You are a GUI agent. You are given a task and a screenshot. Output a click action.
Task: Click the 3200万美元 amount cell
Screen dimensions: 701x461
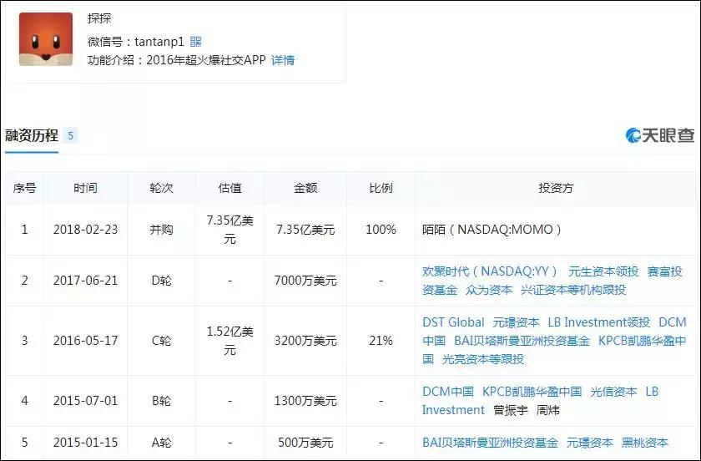tap(305, 341)
